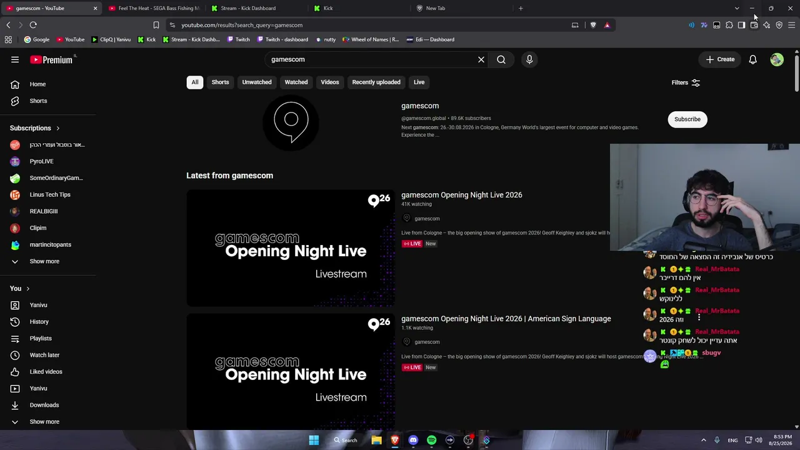Viewport: 800px width, 450px height.
Task: Open the American Sign Language livestream title
Action: pos(506,319)
